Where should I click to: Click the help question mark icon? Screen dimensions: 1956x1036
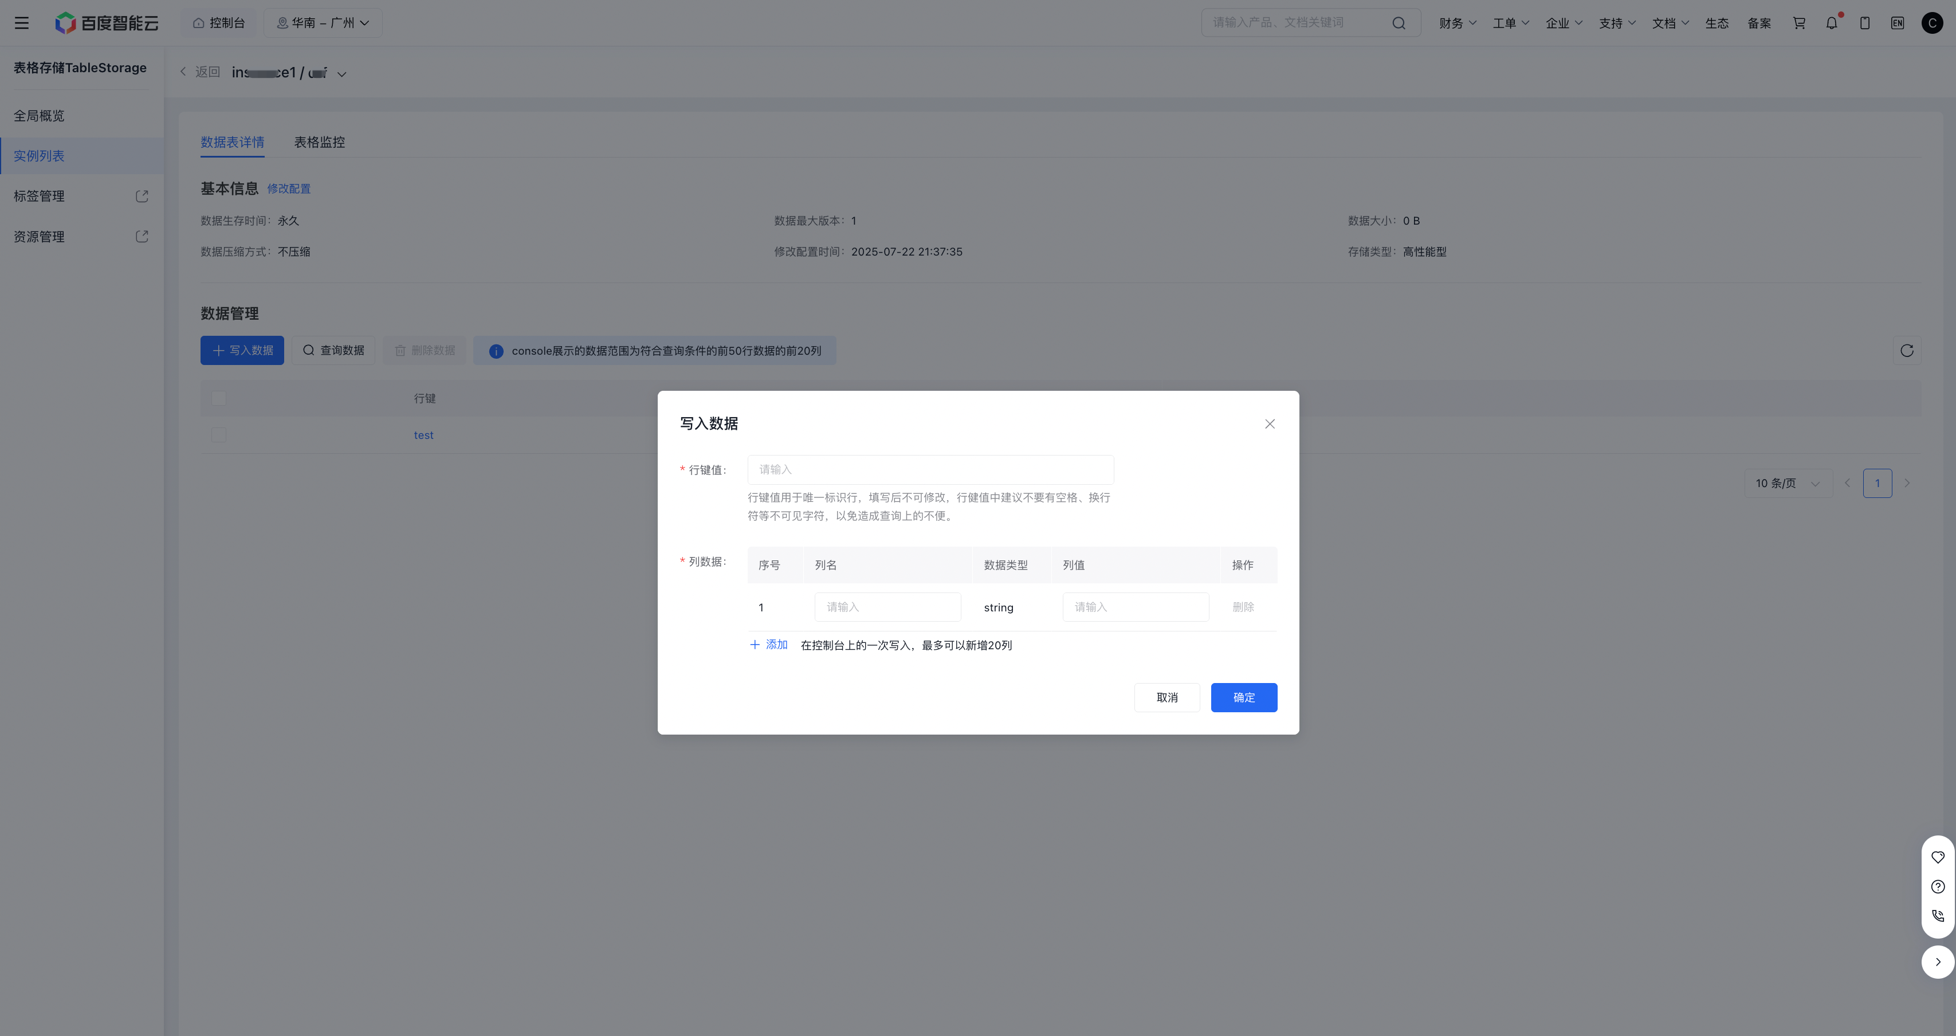pos(1938,886)
